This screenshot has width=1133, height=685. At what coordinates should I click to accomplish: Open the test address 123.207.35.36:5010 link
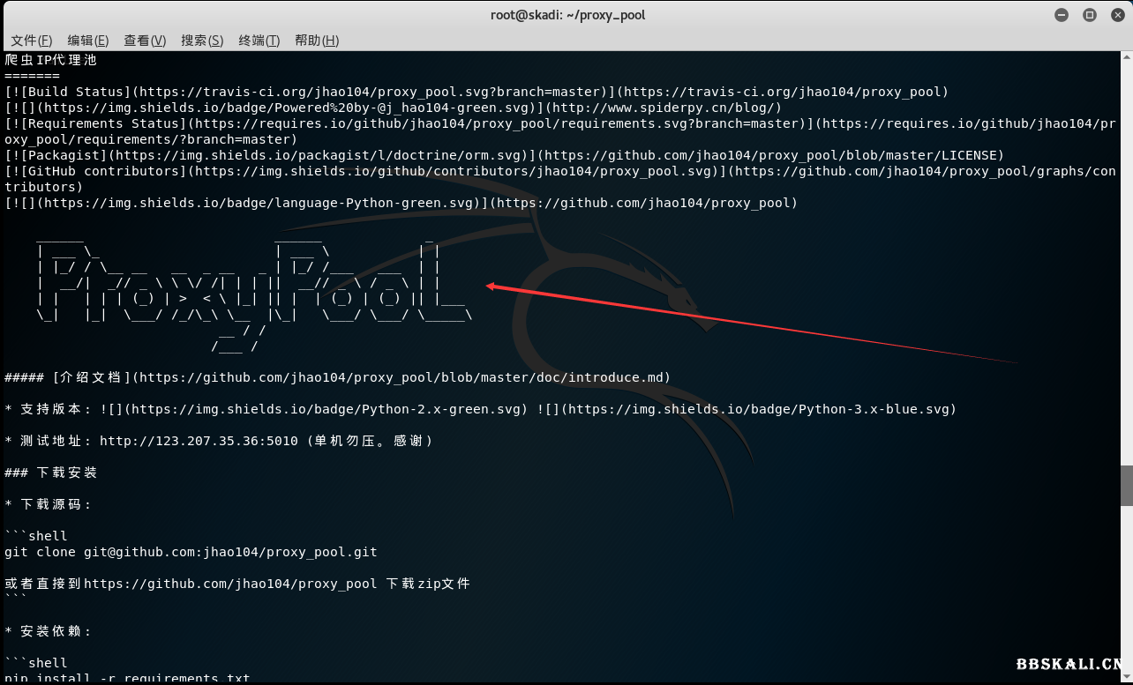point(199,441)
